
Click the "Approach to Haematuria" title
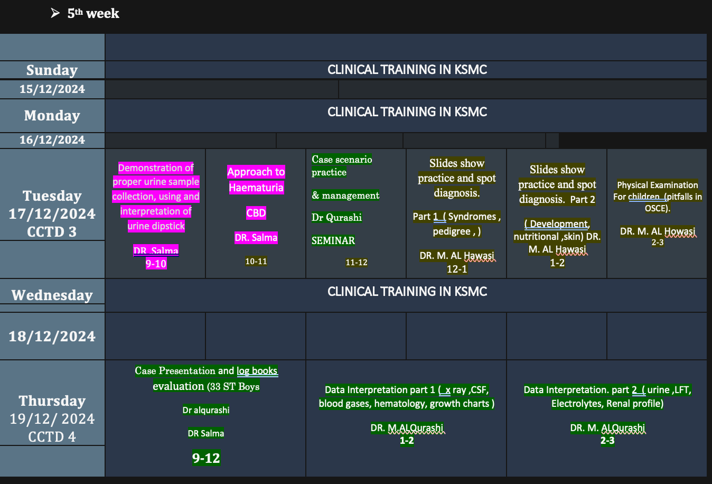coord(256,180)
